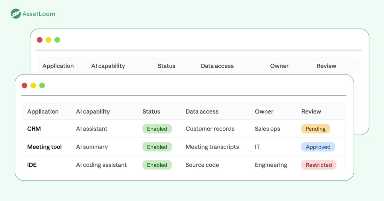Click the AI coding assistant cell
The image size is (384, 201).
pos(101,165)
